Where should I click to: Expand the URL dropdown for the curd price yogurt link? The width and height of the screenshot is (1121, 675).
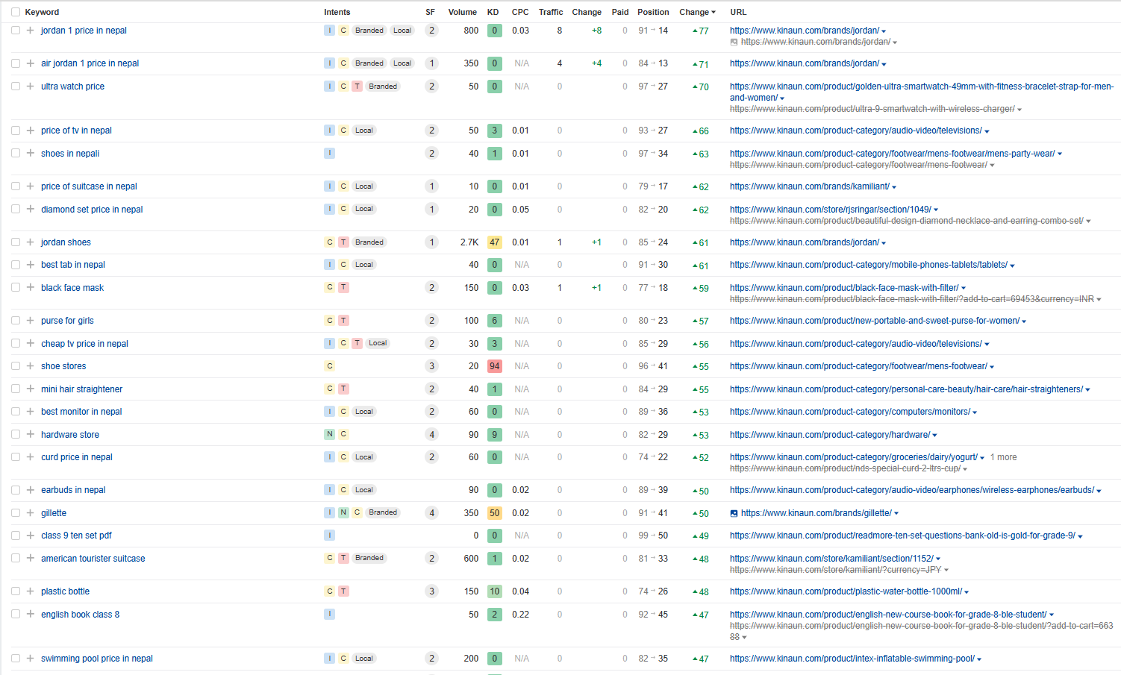pyautogui.click(x=982, y=458)
